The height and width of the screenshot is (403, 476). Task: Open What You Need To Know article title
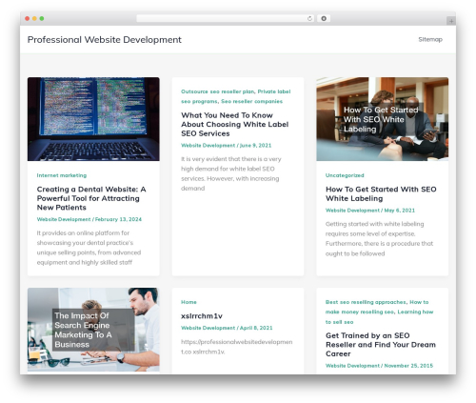[235, 124]
